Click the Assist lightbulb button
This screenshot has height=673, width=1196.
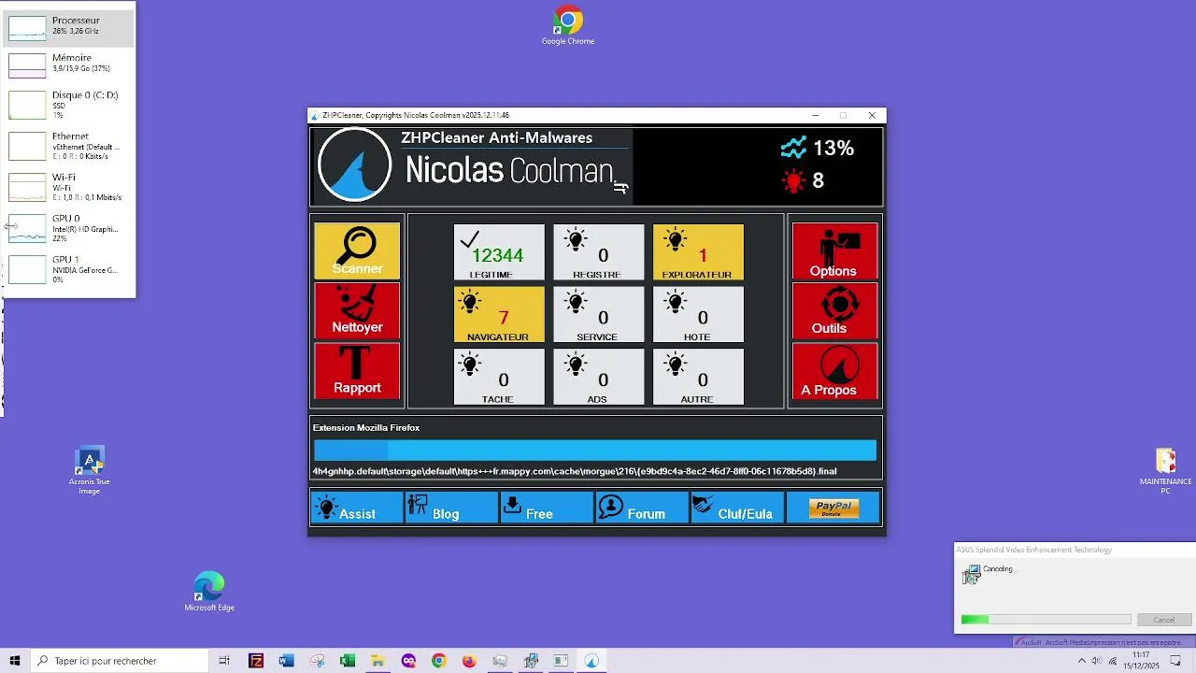pos(357,508)
